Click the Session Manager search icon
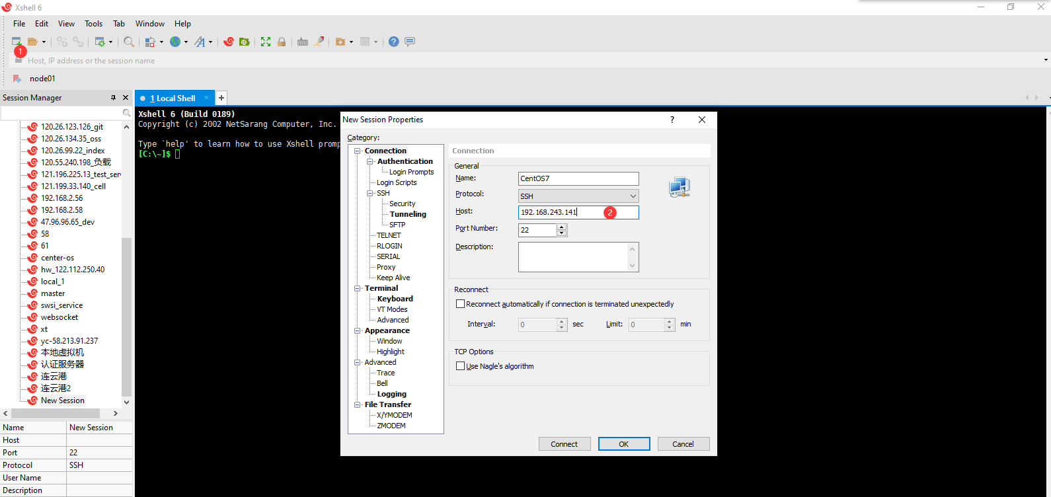Screen dimensions: 1051x497 click(126, 113)
